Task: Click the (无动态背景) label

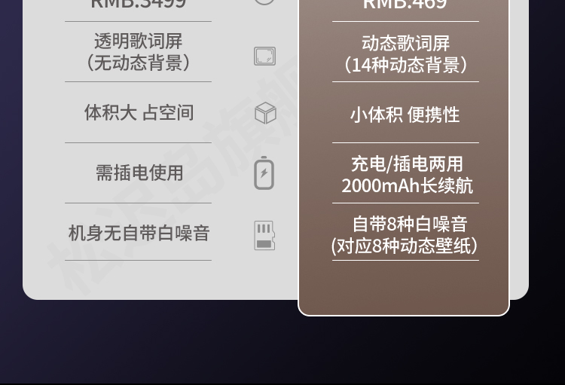Action: pos(139,63)
